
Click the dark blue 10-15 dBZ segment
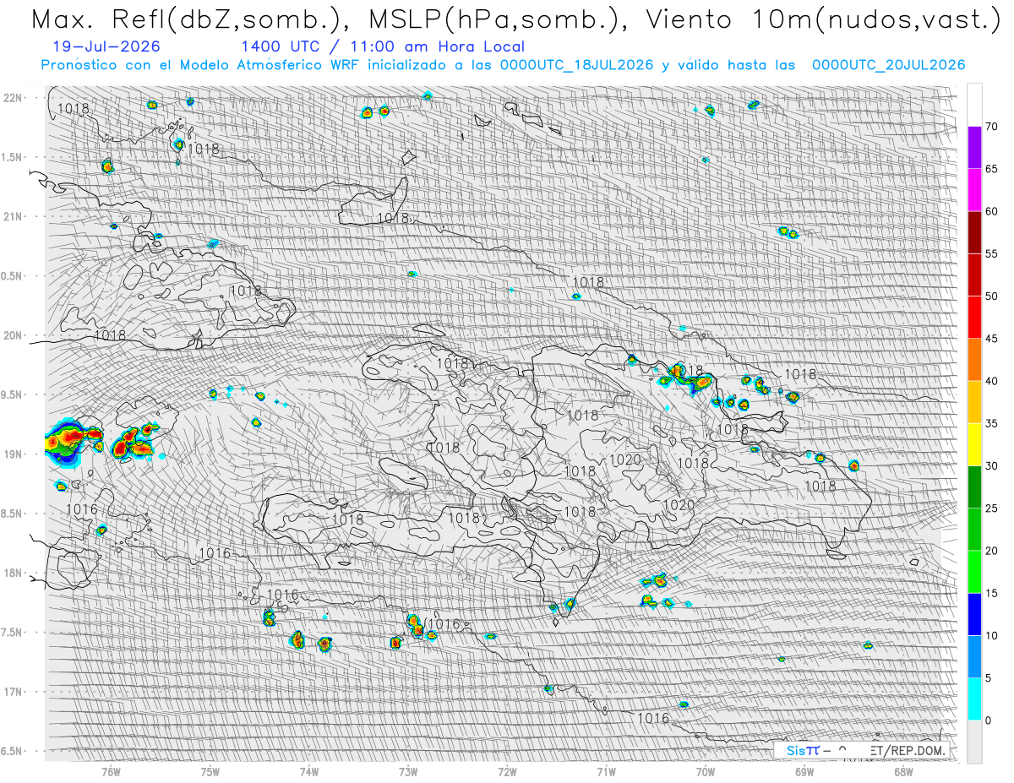(x=974, y=614)
